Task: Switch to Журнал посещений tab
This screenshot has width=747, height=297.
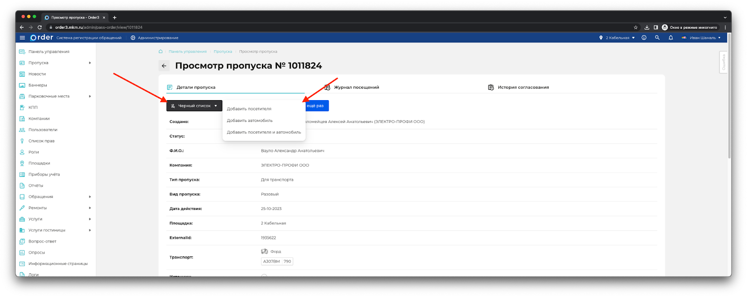Action: 356,88
